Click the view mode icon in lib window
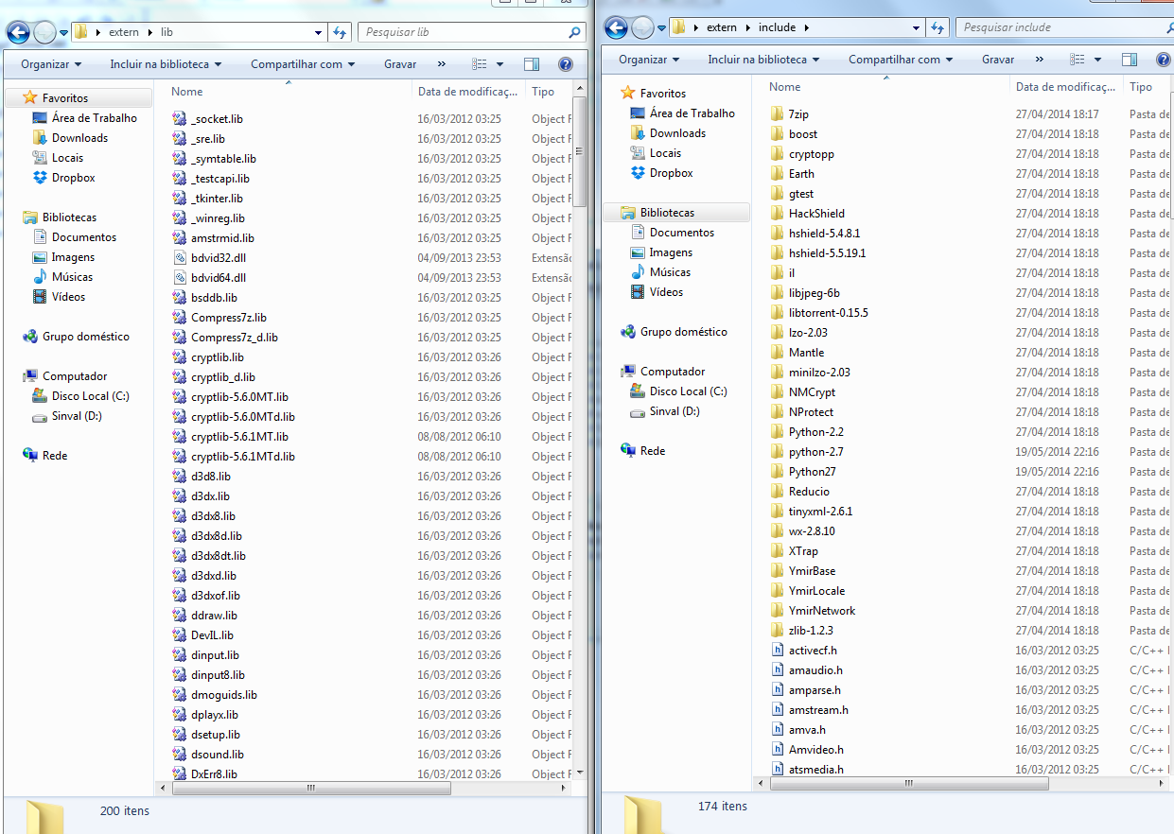The height and width of the screenshot is (834, 1174). [480, 64]
